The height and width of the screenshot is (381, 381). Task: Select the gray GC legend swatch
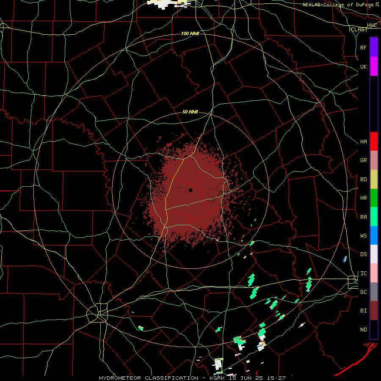point(374,292)
